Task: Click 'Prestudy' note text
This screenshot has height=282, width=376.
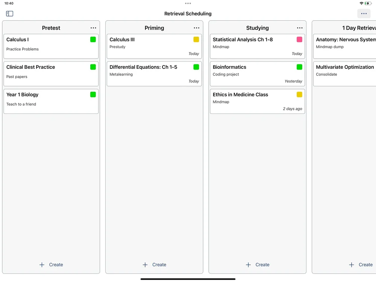Action: [117, 47]
